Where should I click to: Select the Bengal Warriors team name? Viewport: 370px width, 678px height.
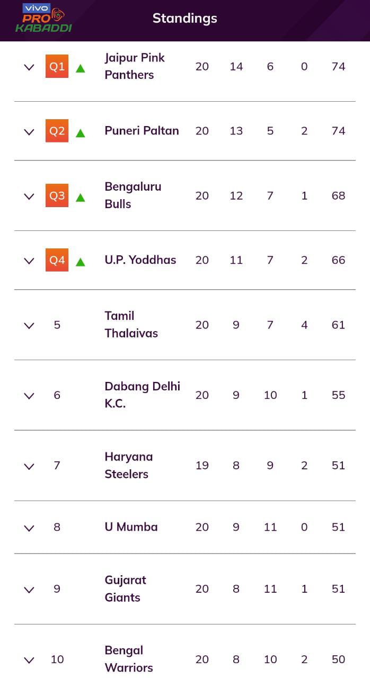coord(129,659)
